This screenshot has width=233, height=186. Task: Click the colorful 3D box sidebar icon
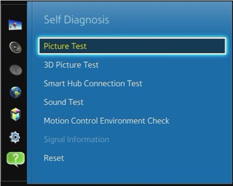(15, 115)
